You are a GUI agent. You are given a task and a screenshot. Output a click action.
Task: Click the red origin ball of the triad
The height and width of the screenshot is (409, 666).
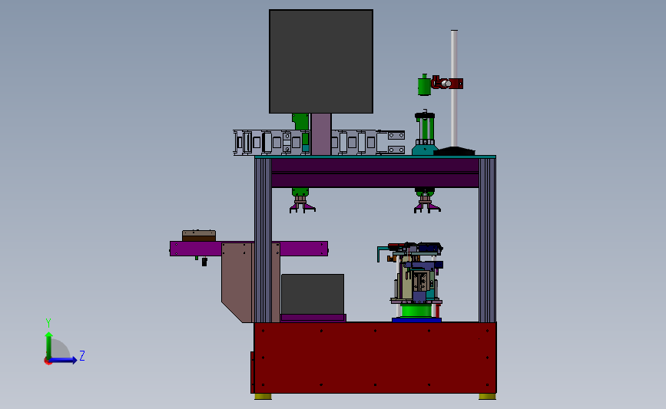point(48,361)
